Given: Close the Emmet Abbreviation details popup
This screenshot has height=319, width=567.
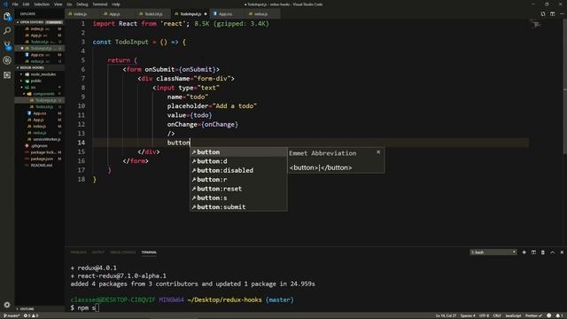Looking at the screenshot, I should point(378,152).
